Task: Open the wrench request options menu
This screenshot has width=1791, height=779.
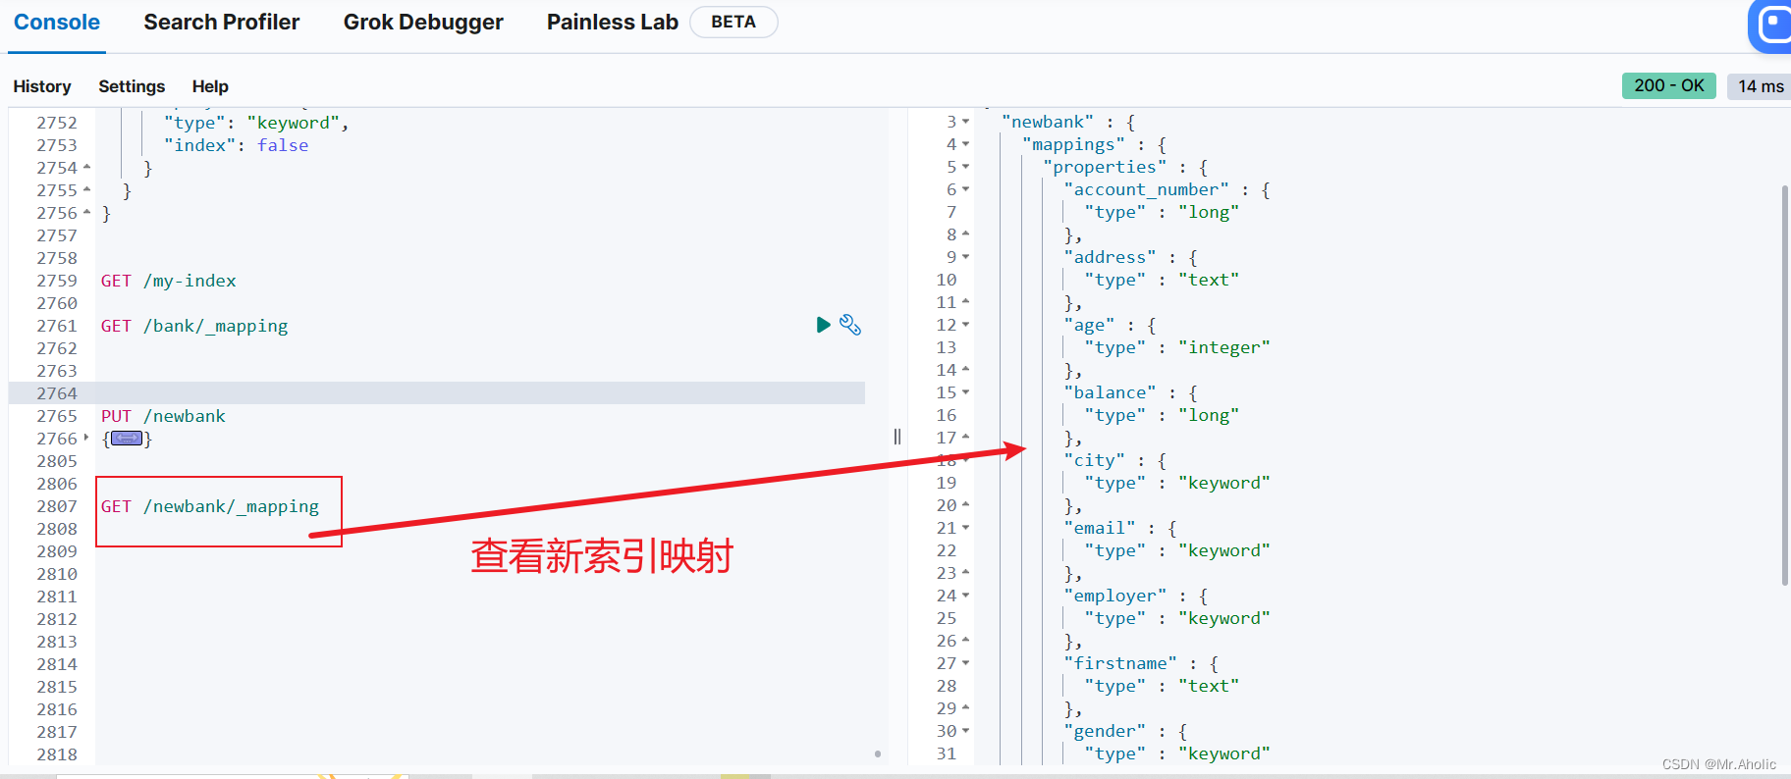Action: click(x=850, y=325)
